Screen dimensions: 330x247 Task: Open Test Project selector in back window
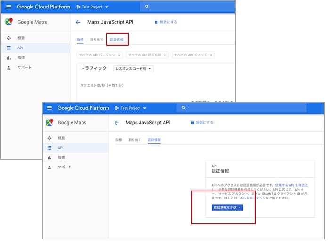[92, 7]
